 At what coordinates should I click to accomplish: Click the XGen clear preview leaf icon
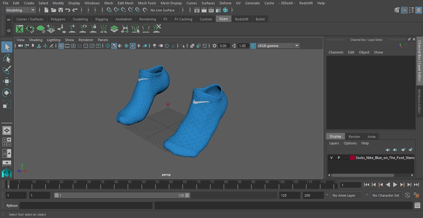tap(41, 29)
